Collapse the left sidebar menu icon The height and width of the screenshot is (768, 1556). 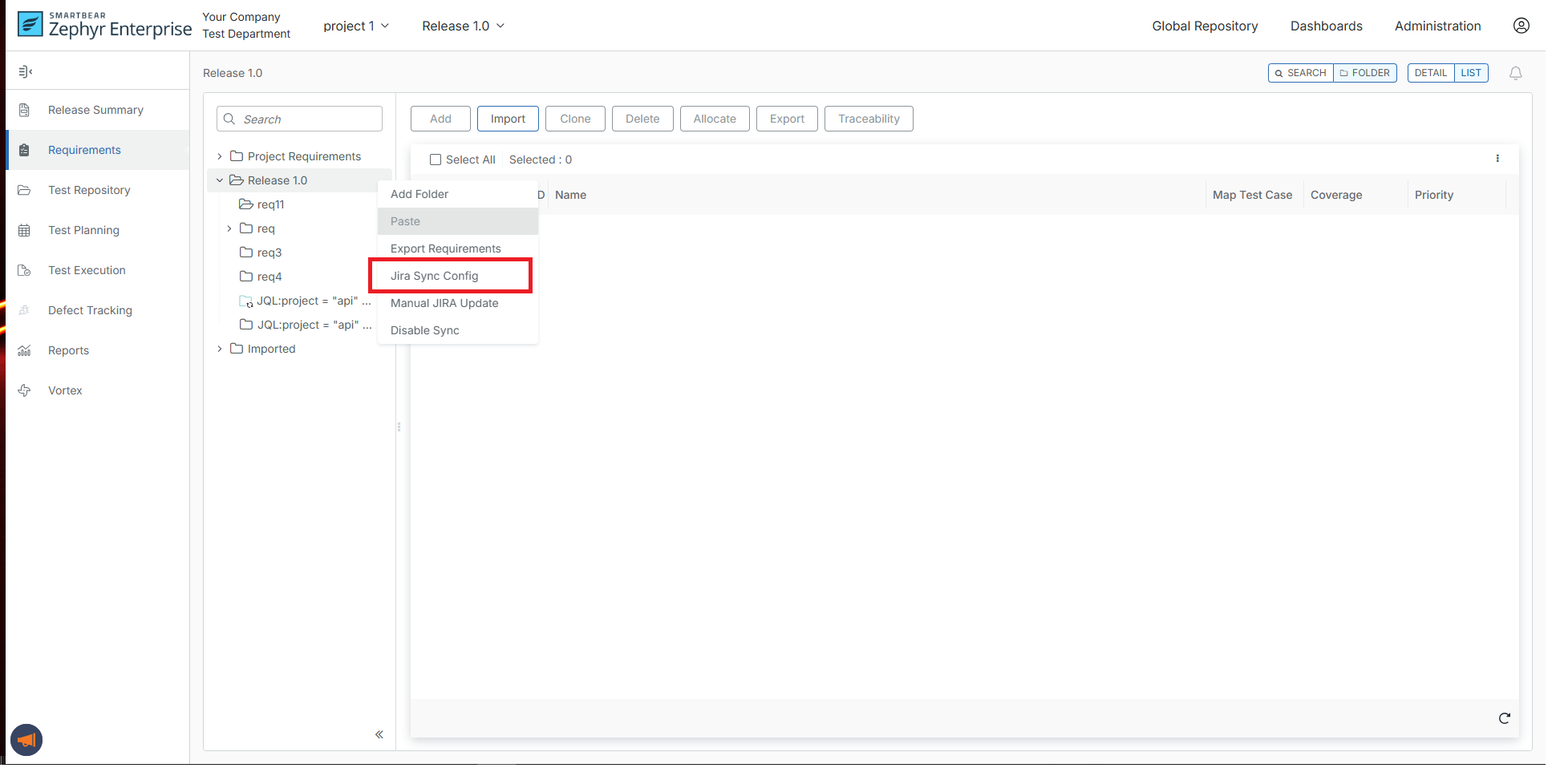(26, 72)
